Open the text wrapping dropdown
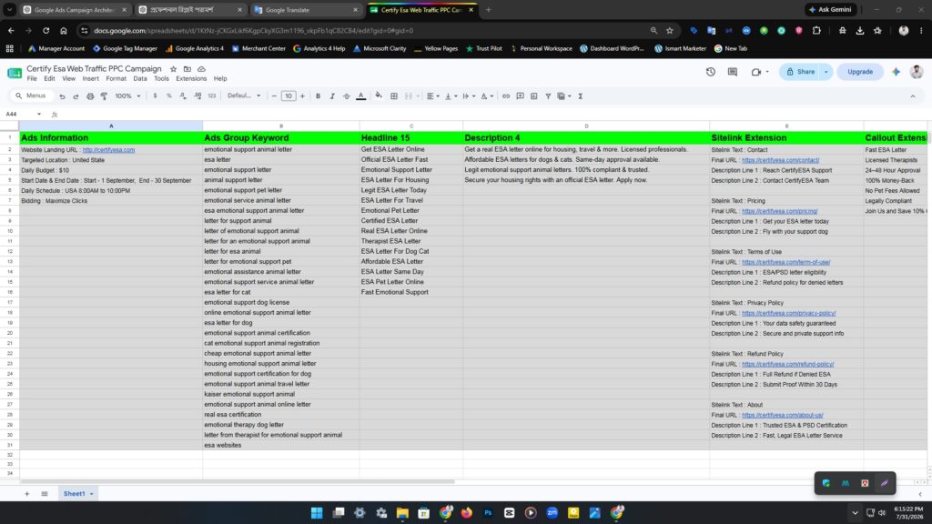The height and width of the screenshot is (524, 932). (x=469, y=96)
